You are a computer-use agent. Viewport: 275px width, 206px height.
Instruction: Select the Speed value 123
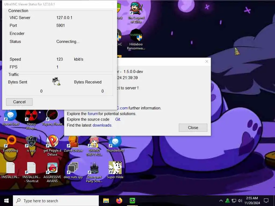(x=60, y=59)
